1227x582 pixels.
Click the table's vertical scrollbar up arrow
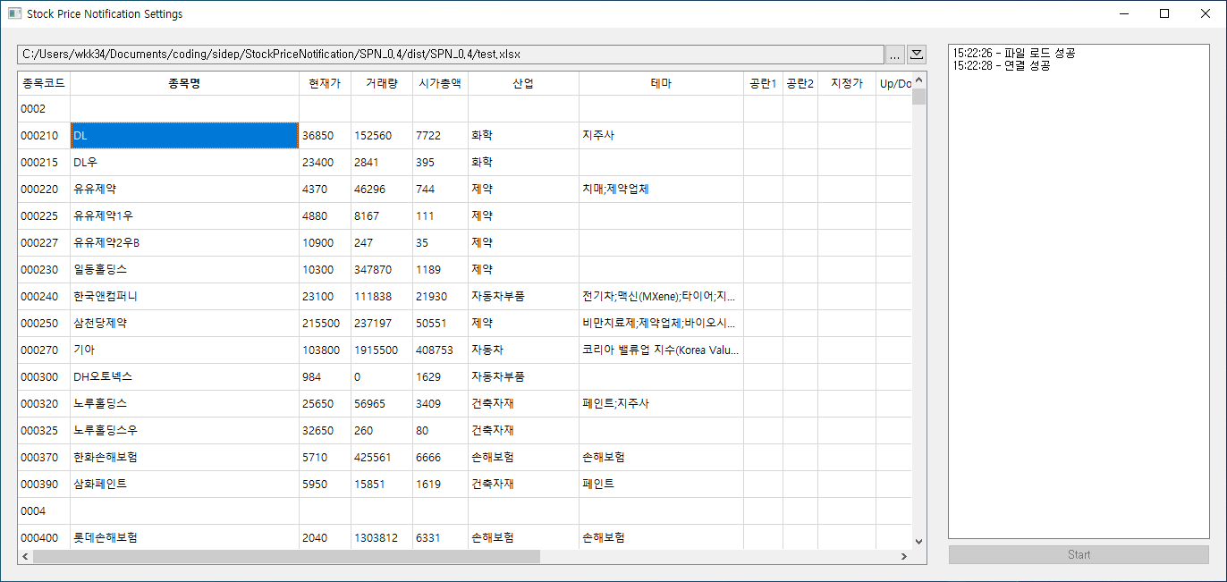(x=918, y=80)
